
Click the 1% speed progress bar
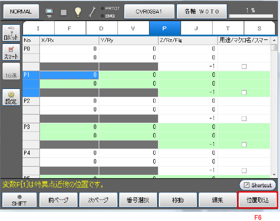pos(251,16)
